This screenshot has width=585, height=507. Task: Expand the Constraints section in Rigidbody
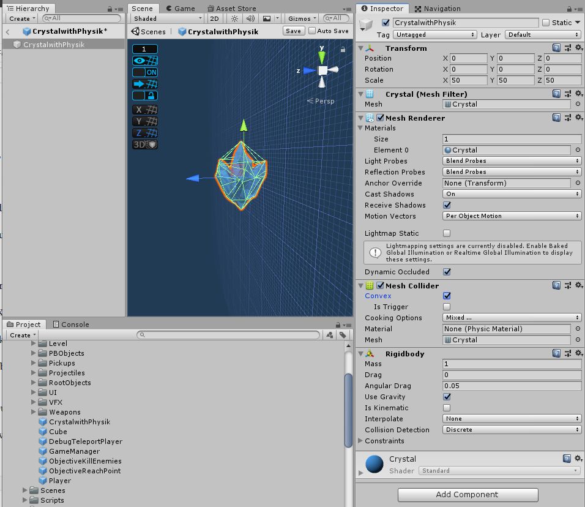(x=360, y=441)
